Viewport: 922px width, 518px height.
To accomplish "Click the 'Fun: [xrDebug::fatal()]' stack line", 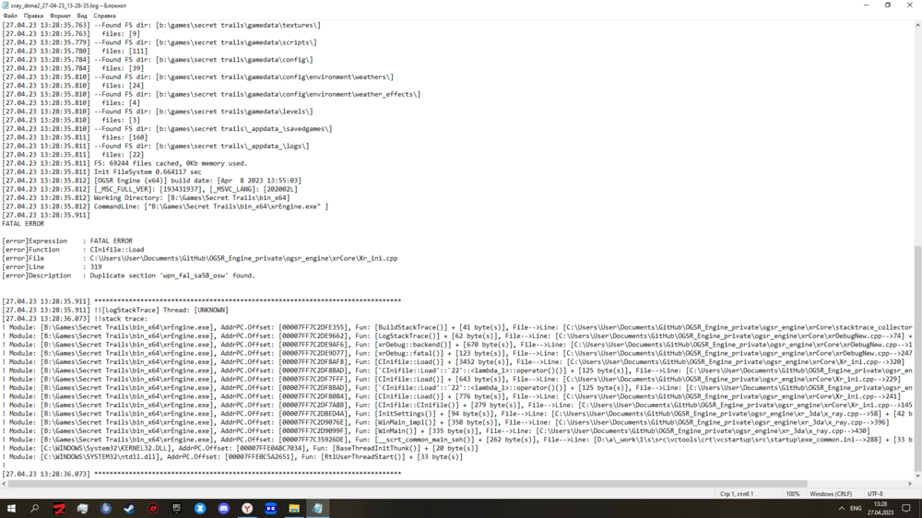I will pos(457,353).
